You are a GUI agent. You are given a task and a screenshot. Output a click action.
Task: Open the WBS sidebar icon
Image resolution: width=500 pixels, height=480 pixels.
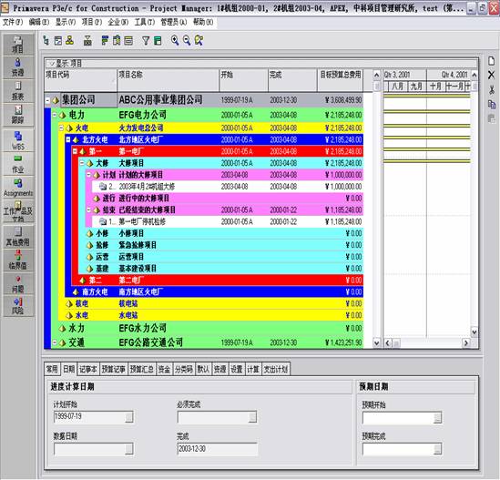[18, 140]
